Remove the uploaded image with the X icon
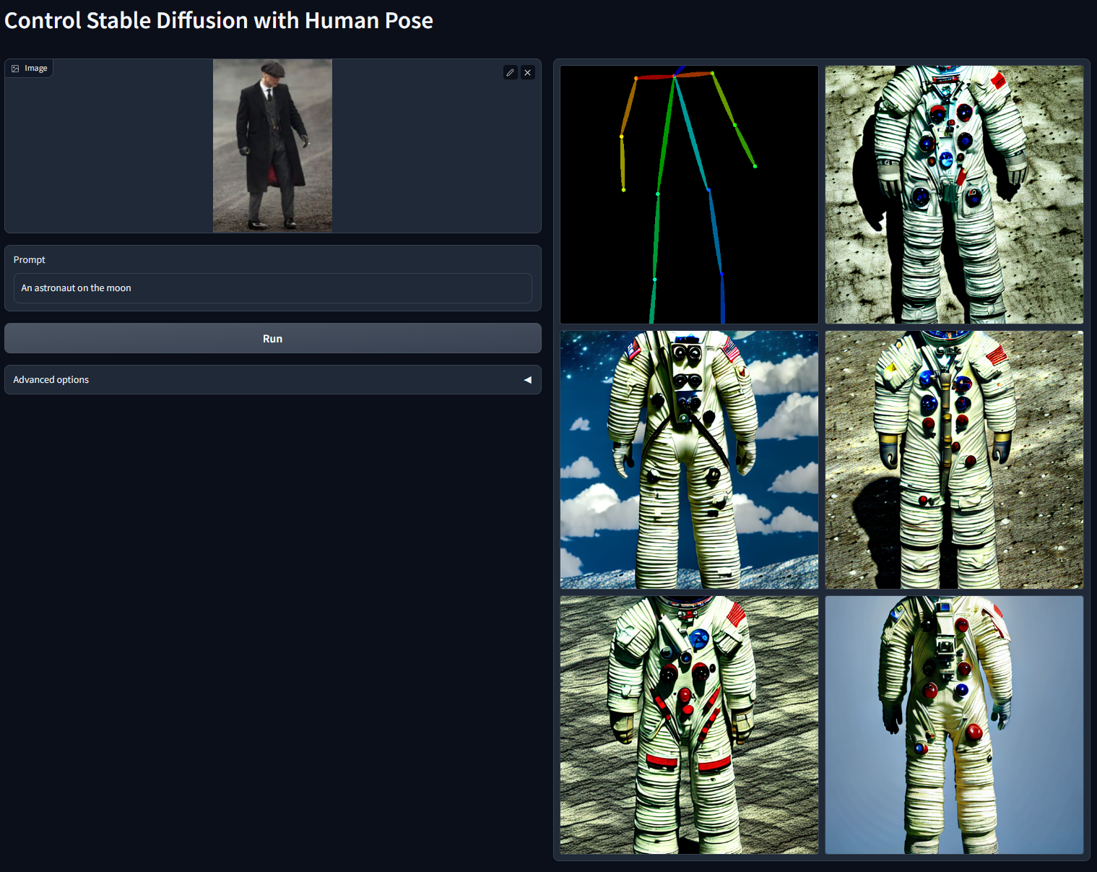 click(528, 72)
